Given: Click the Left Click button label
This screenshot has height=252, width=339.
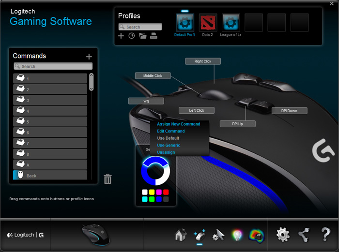Looking at the screenshot, I should tap(197, 110).
